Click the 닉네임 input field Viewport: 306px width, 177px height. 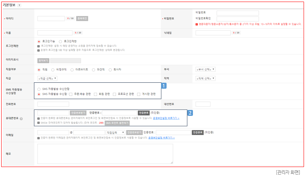(213, 33)
